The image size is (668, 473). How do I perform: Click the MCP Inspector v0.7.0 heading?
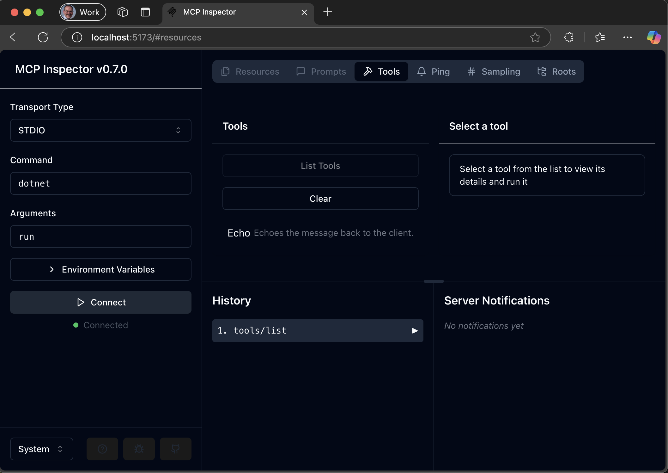[71, 69]
